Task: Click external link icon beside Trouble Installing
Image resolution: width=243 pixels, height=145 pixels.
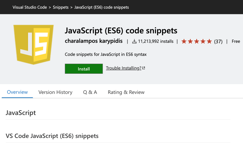Action: tap(144, 68)
